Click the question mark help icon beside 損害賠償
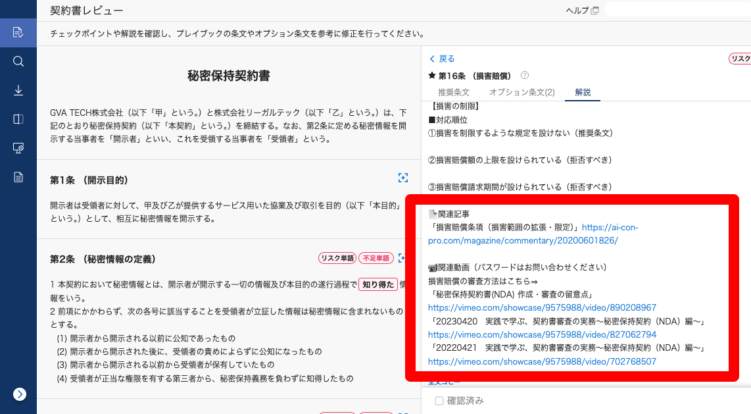Screen dimensions: 751x414 click(525, 75)
